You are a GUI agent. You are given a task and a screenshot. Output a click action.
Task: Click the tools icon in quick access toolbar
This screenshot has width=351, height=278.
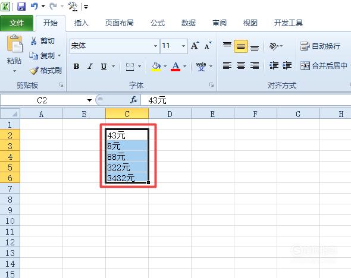73,7
